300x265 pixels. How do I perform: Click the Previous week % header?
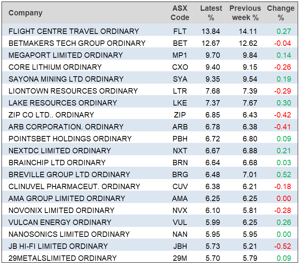point(245,13)
